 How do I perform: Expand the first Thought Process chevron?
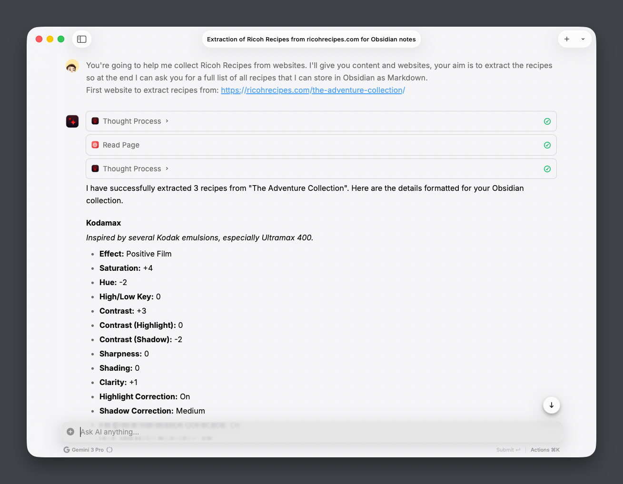(167, 121)
